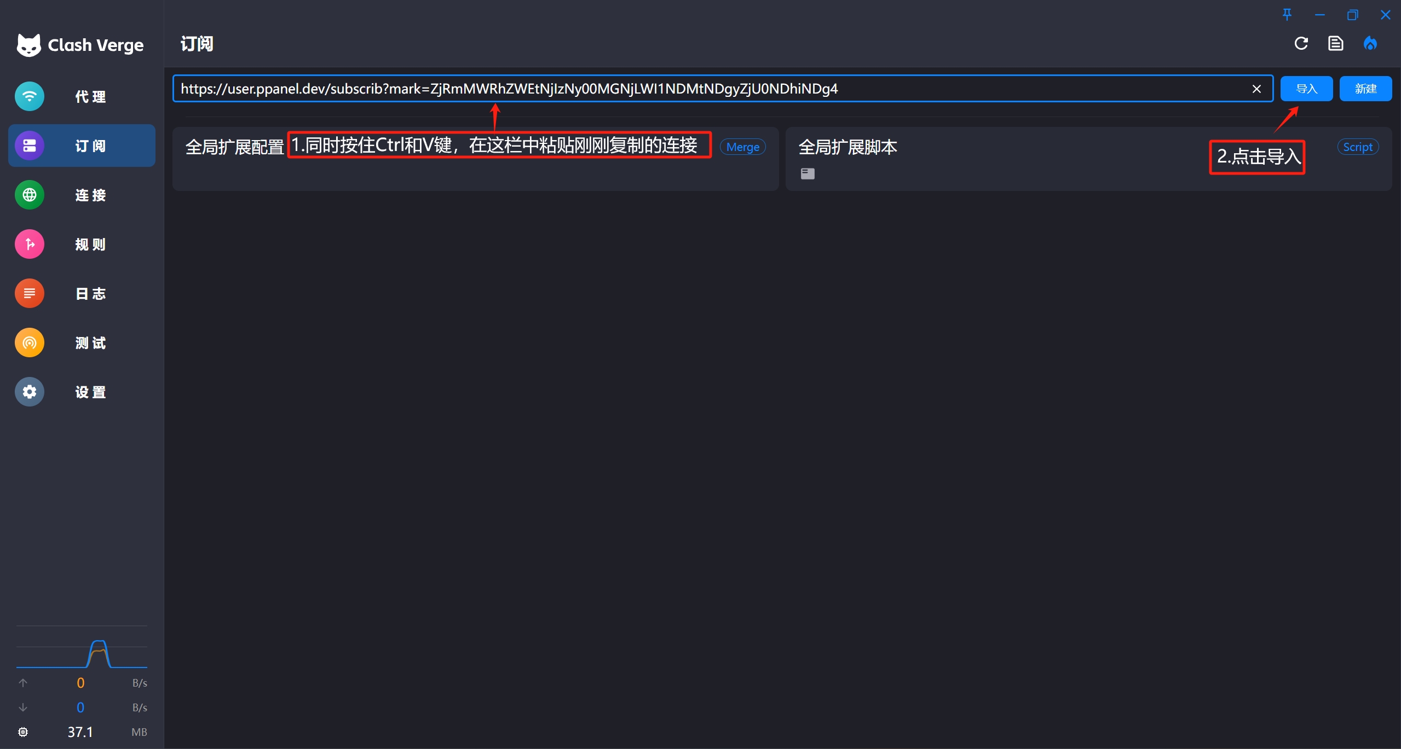Refresh all subscription profiles
This screenshot has height=749, width=1401.
click(x=1300, y=43)
